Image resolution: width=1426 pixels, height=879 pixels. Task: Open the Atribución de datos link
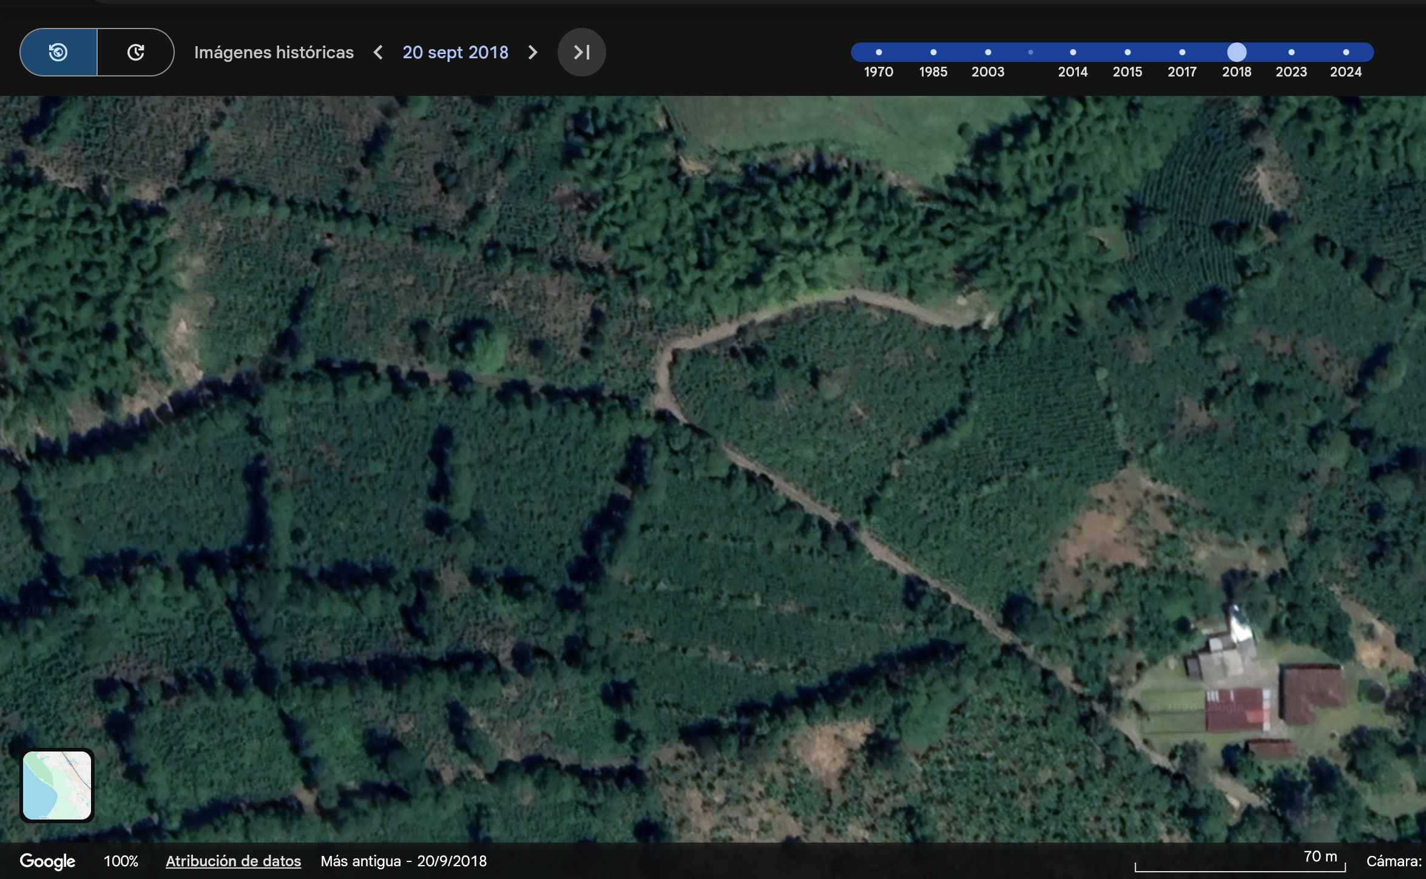(233, 861)
